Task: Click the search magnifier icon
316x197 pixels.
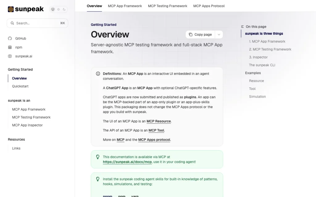Action: 12,23
